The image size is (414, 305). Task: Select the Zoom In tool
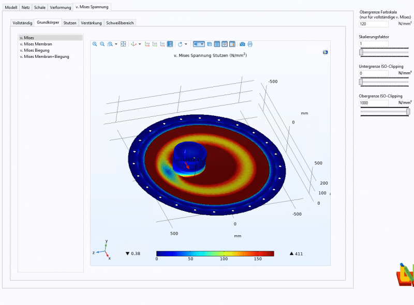pyautogui.click(x=95, y=44)
